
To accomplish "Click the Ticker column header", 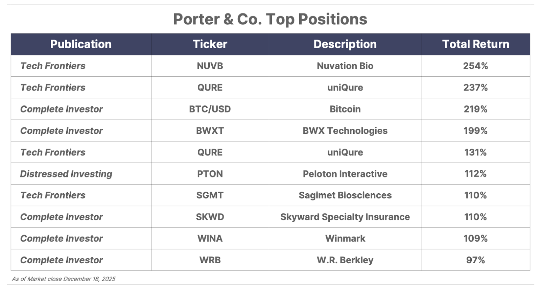I will point(210,44).
